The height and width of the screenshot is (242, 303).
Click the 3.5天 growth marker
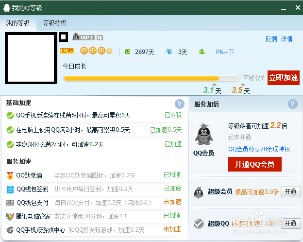pos(241,90)
